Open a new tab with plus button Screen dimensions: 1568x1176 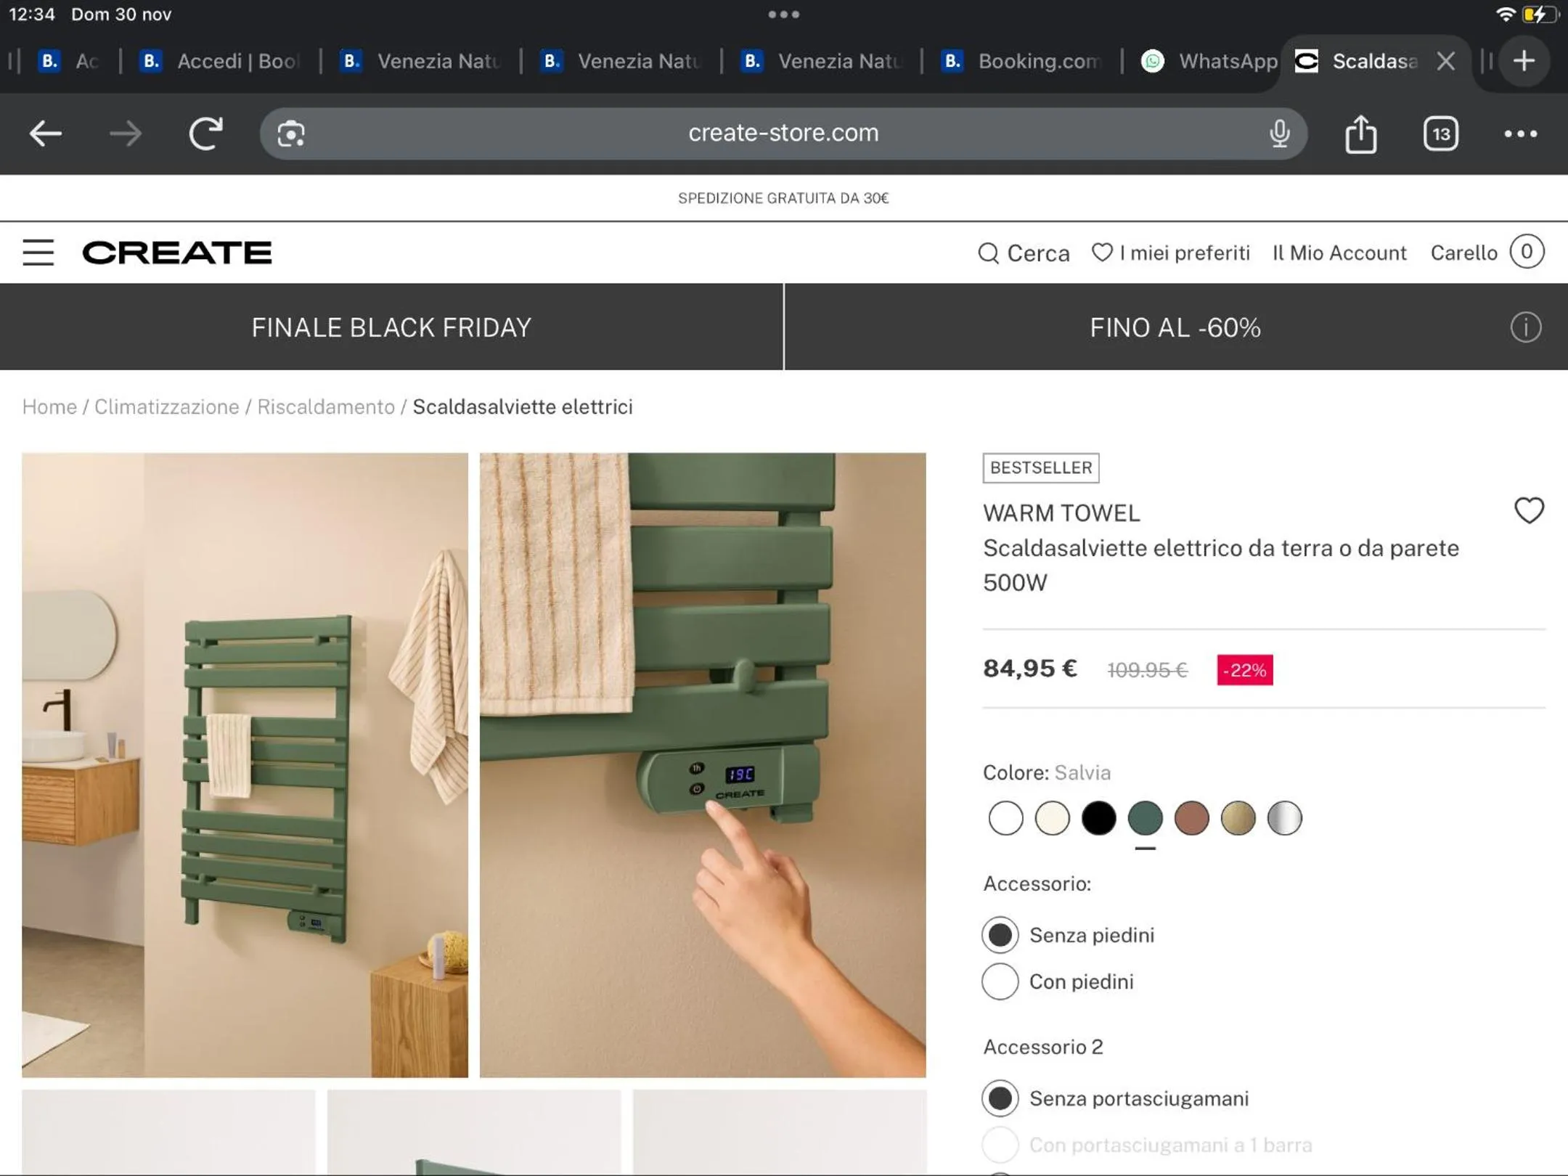(x=1524, y=61)
